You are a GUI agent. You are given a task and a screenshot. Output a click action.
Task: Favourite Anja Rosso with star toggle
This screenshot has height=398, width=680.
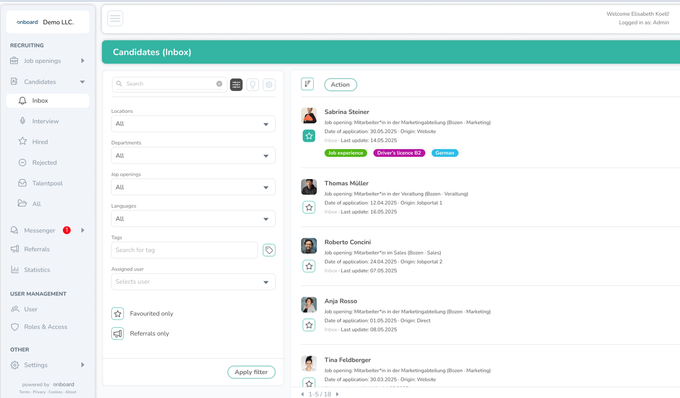pyautogui.click(x=309, y=325)
